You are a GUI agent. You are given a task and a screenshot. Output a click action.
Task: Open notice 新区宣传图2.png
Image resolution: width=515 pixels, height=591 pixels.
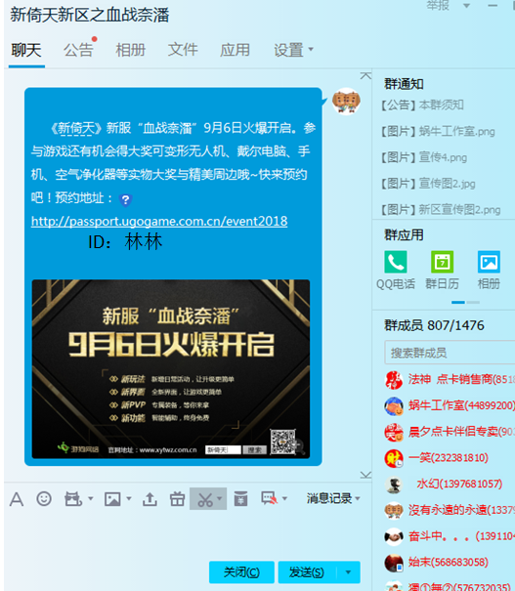pyautogui.click(x=440, y=210)
